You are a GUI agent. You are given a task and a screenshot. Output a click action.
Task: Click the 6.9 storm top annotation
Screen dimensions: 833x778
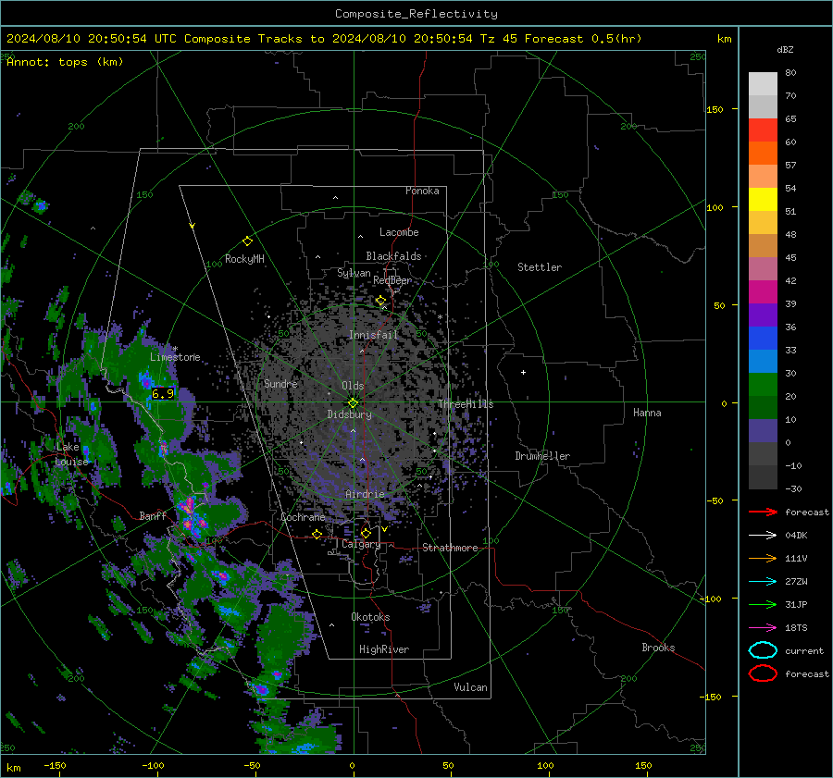point(163,393)
